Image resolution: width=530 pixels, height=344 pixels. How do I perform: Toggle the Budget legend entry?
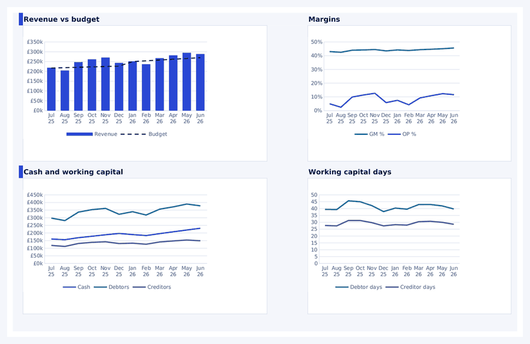click(x=144, y=134)
